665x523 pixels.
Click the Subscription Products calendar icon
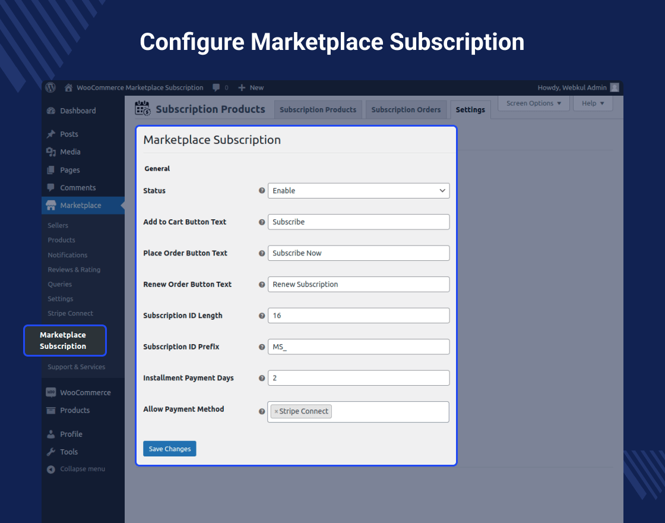tap(142, 108)
